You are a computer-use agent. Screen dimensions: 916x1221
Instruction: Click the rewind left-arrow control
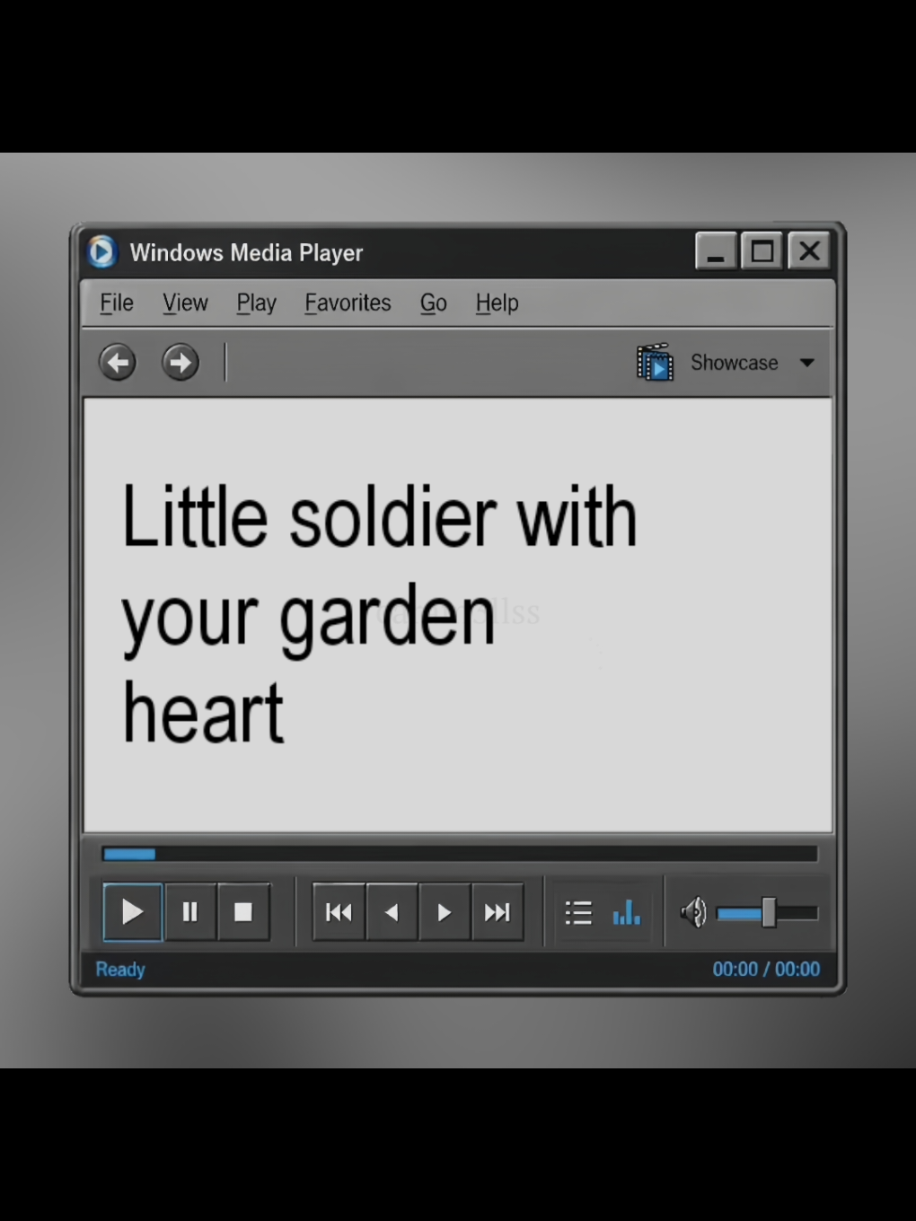click(392, 912)
